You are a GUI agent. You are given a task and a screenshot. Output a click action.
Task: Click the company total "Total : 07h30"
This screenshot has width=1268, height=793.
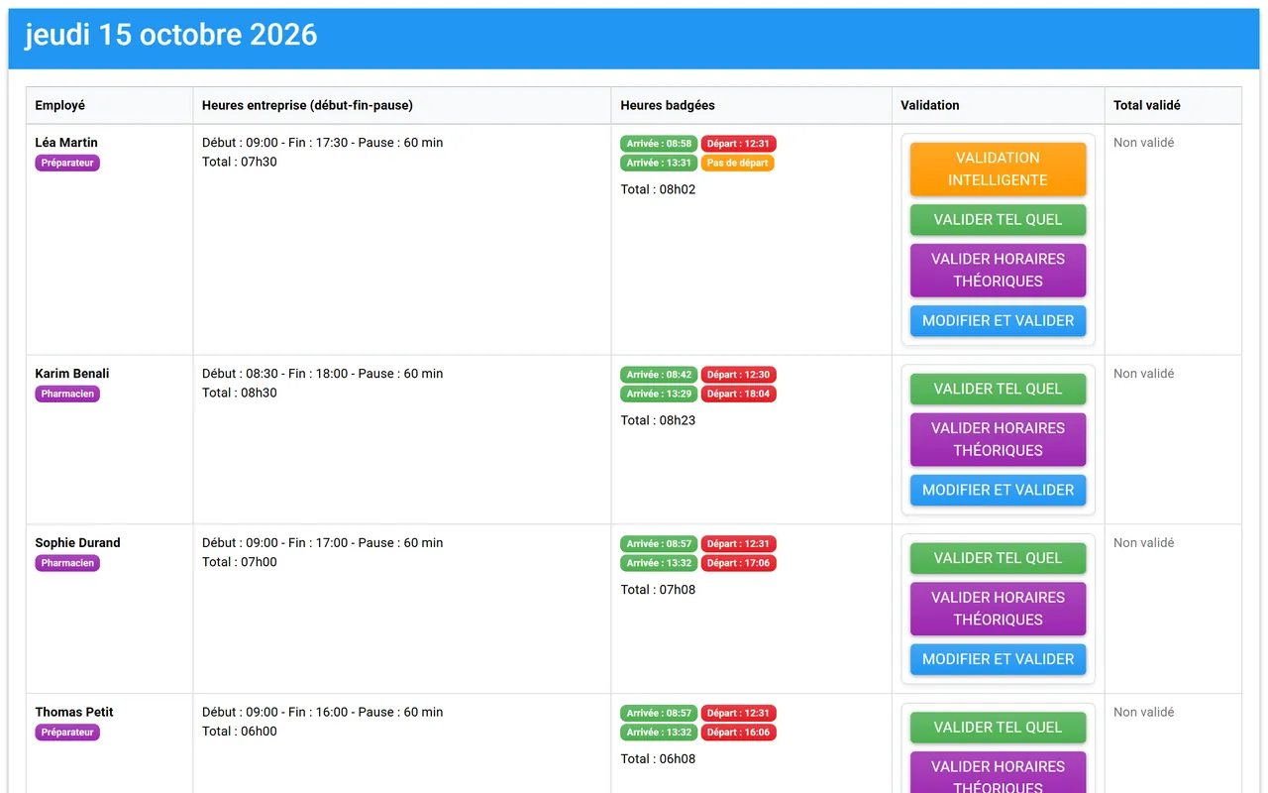(240, 162)
